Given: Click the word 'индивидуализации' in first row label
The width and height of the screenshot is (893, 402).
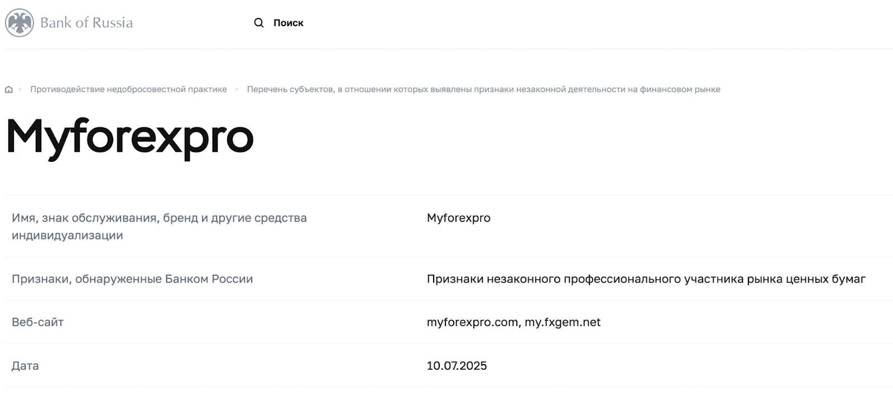Looking at the screenshot, I should pyautogui.click(x=68, y=236).
